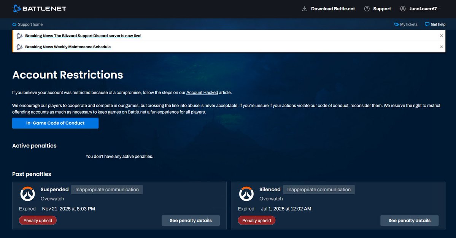Open Get help
This screenshot has width=456, height=238.
point(438,24)
